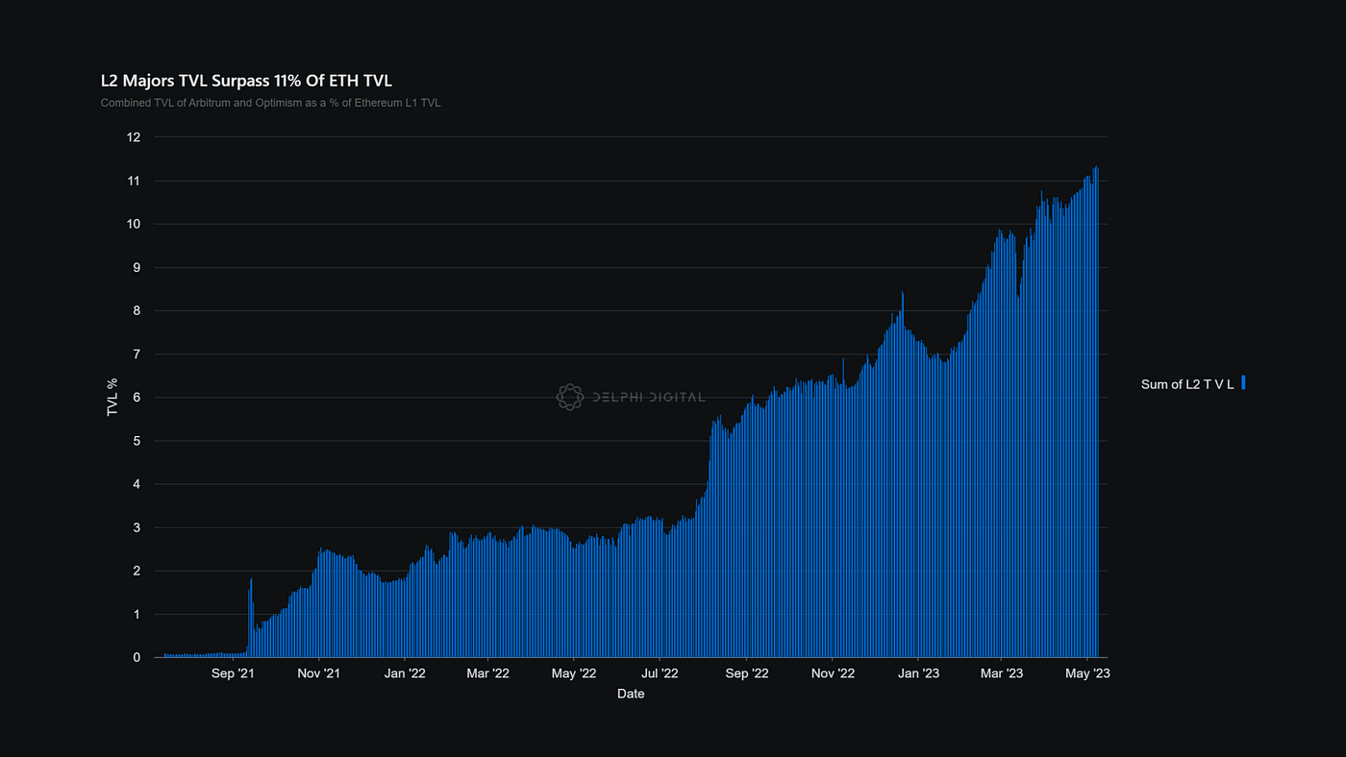Click the 12 gridline value on the y-axis
Image resolution: width=1346 pixels, height=757 pixels.
[136, 136]
